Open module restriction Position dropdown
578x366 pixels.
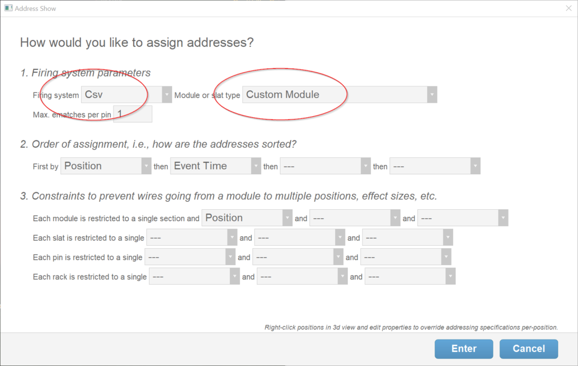point(247,218)
